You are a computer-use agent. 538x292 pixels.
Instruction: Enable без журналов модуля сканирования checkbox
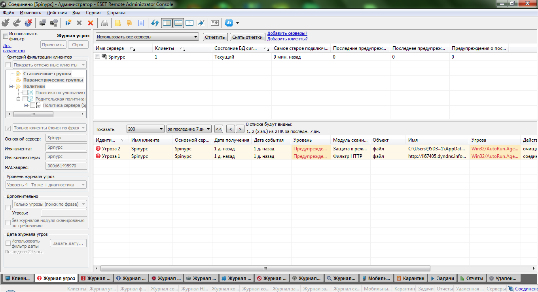[8, 223]
